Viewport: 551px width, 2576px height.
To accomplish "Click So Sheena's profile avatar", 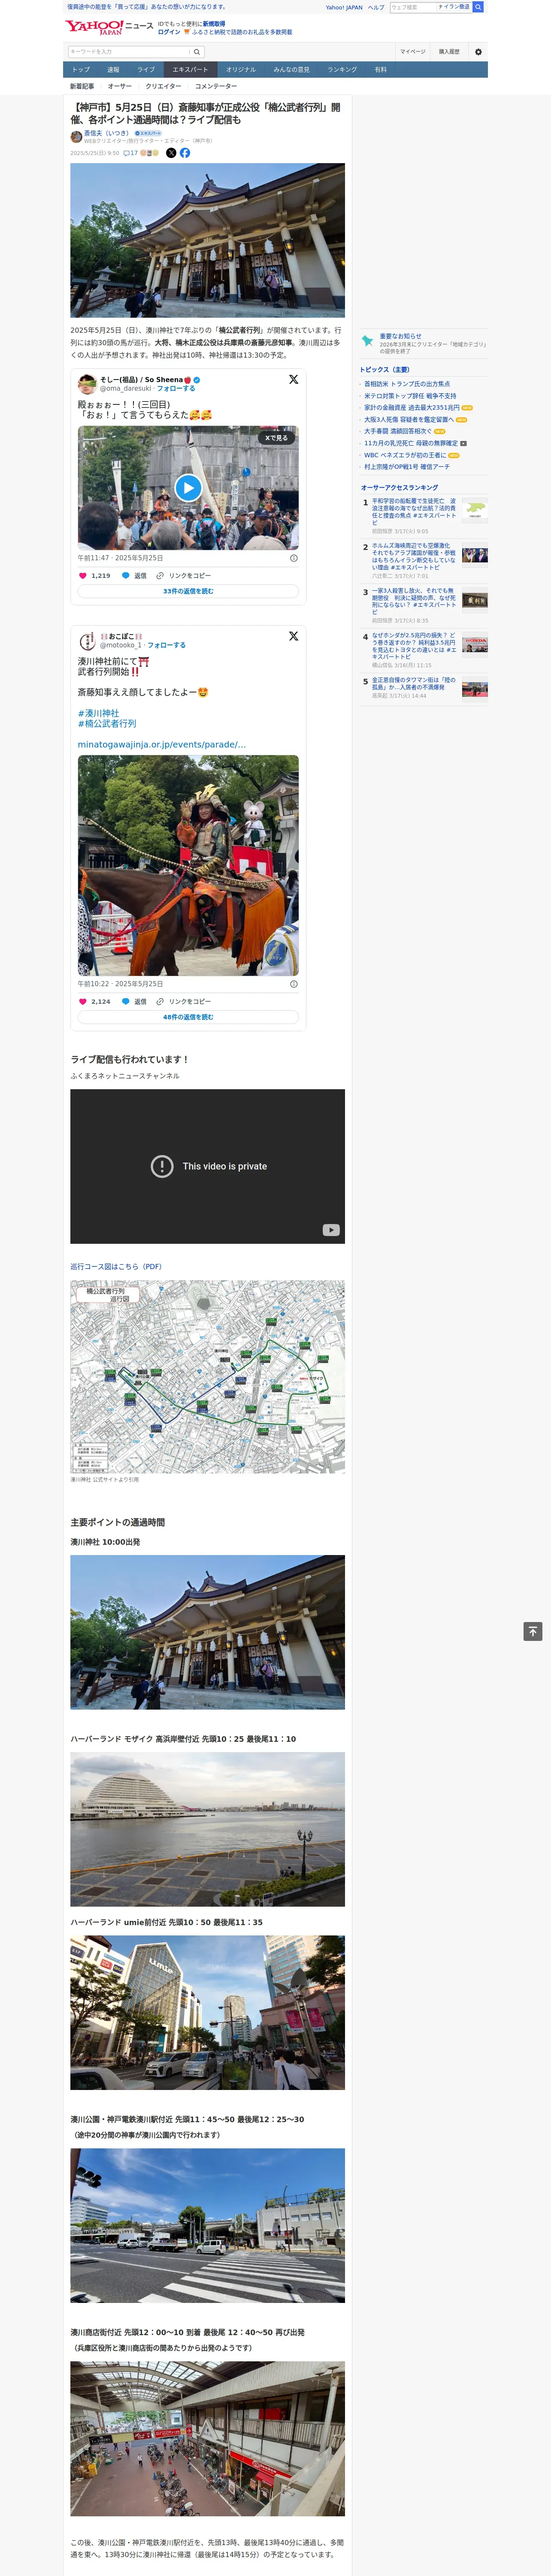I will [x=87, y=384].
